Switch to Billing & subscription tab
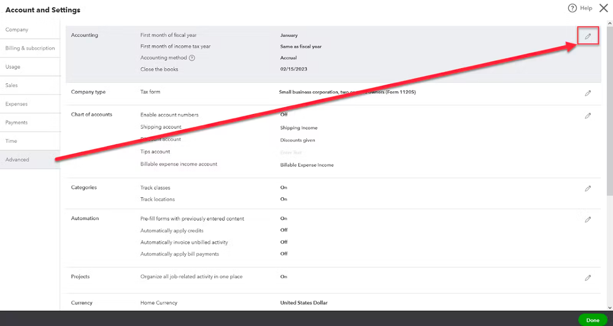The width and height of the screenshot is (613, 326). tap(30, 48)
